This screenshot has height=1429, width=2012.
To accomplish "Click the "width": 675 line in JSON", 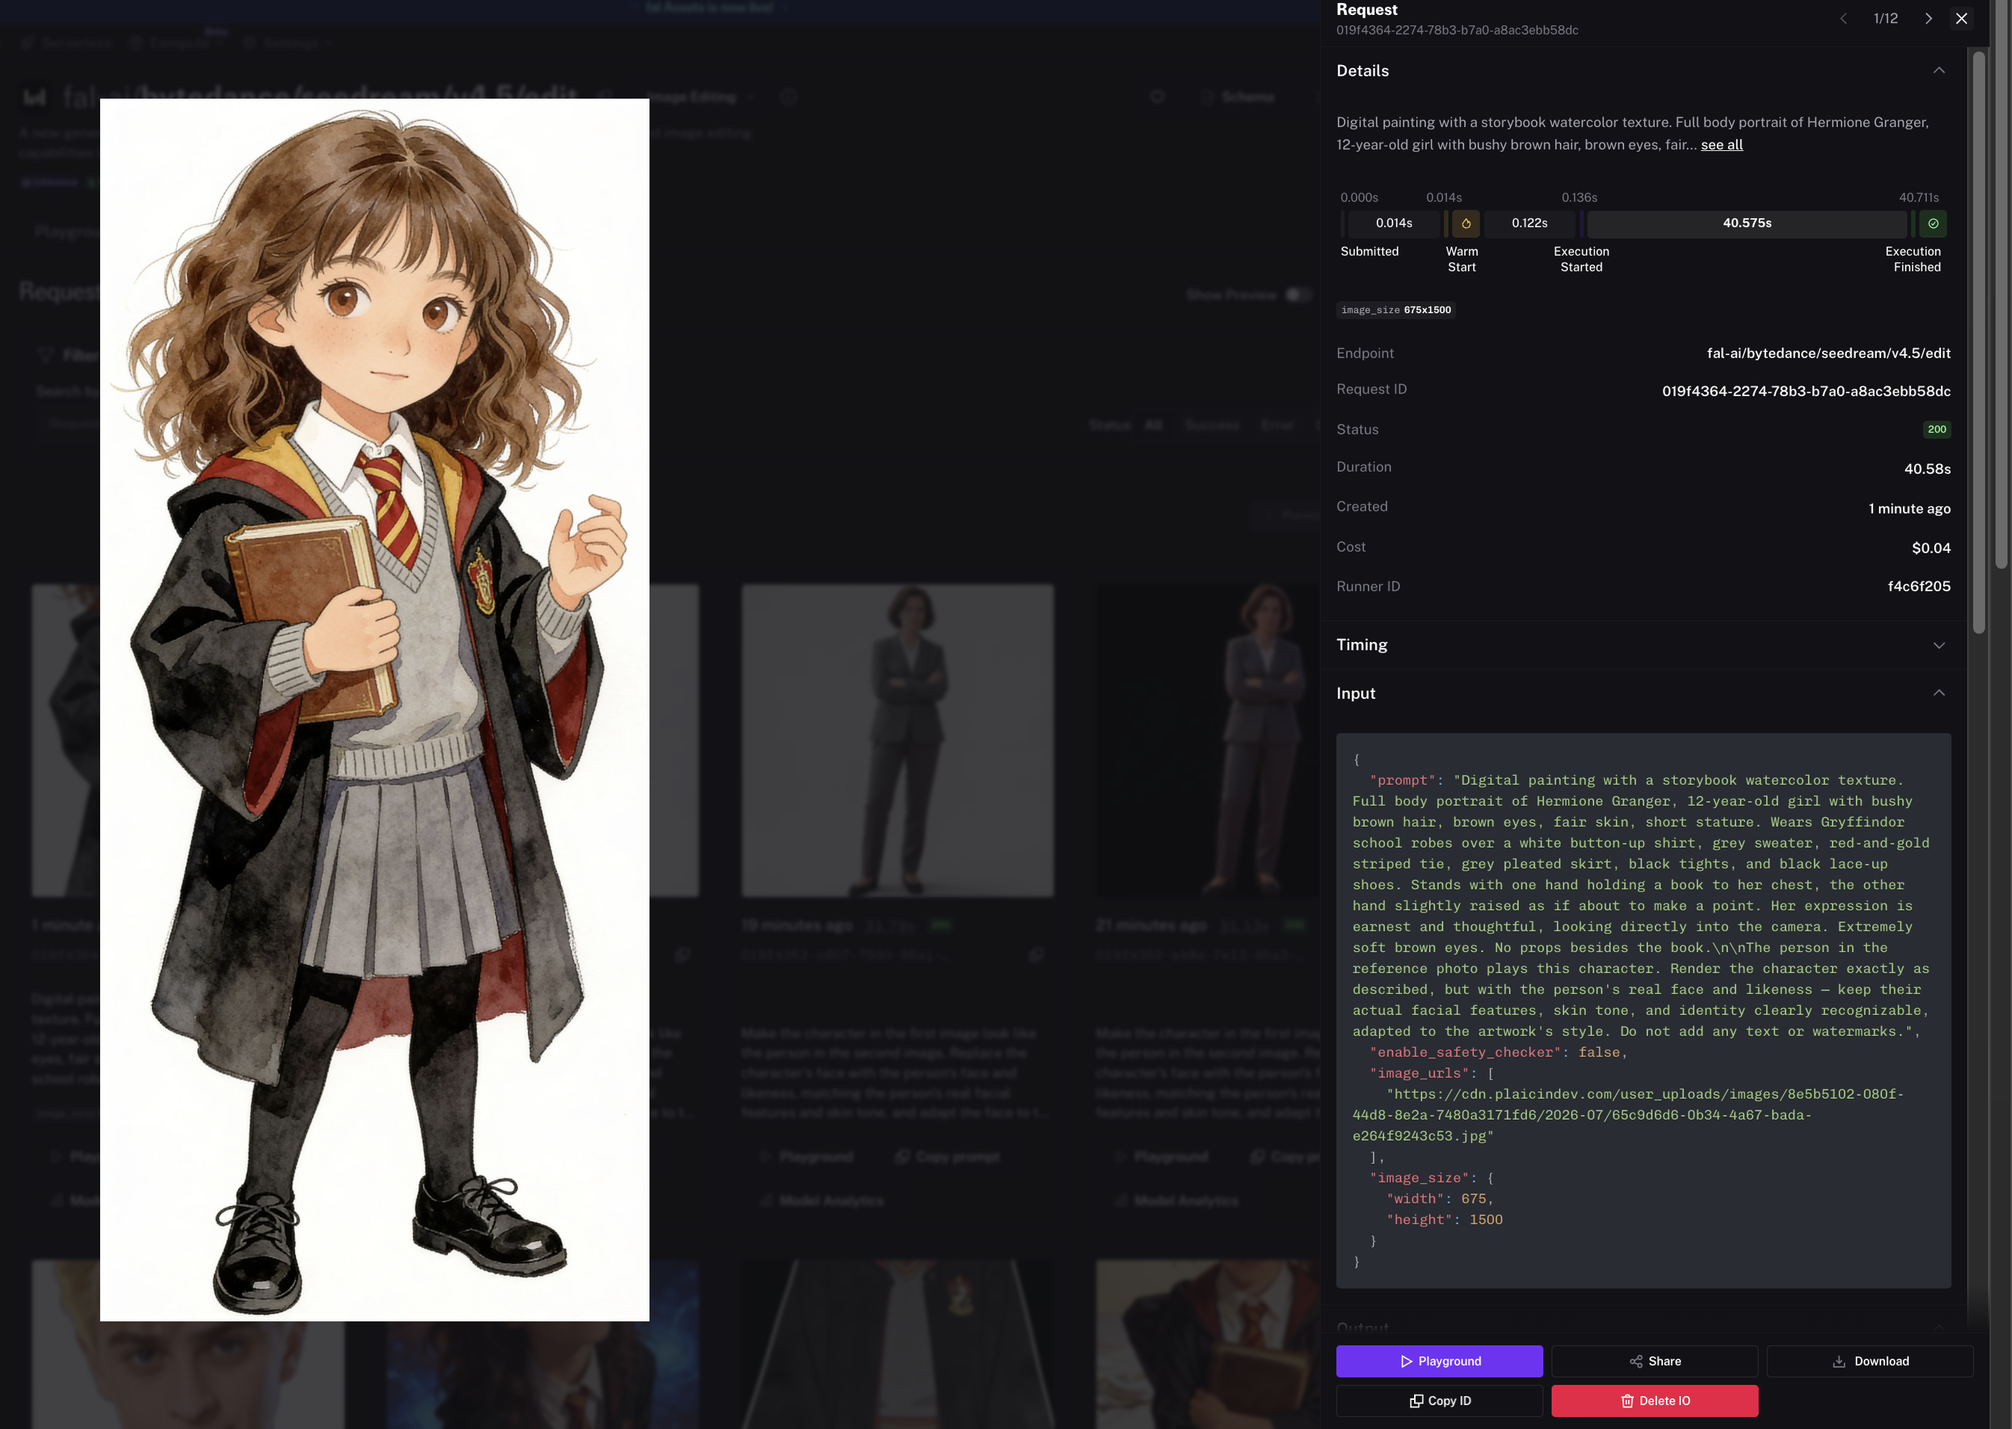I will click(x=1439, y=1199).
